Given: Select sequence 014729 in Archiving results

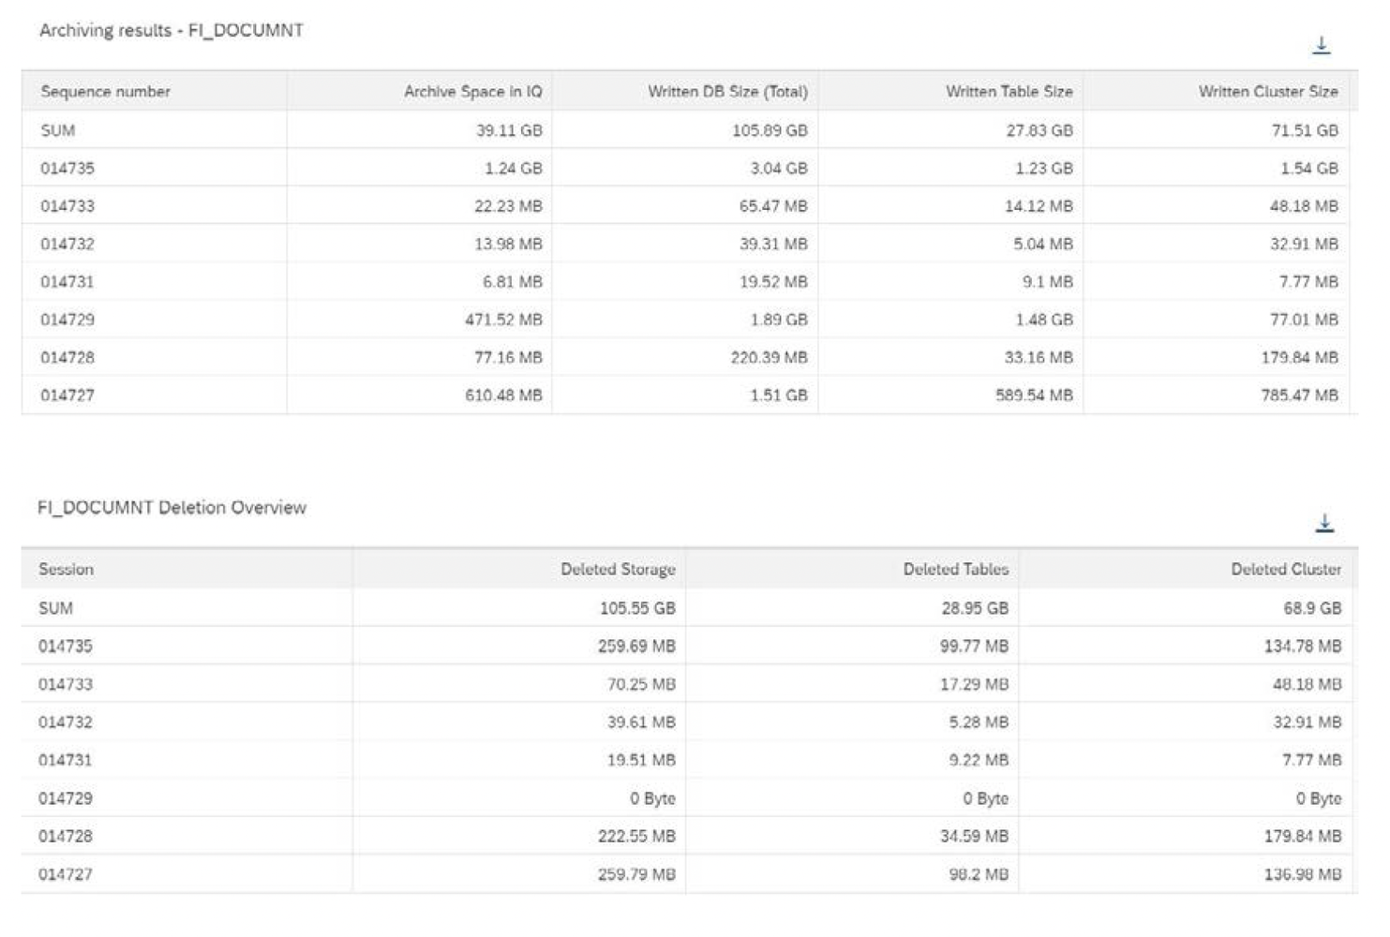Looking at the screenshot, I should pyautogui.click(x=67, y=320).
